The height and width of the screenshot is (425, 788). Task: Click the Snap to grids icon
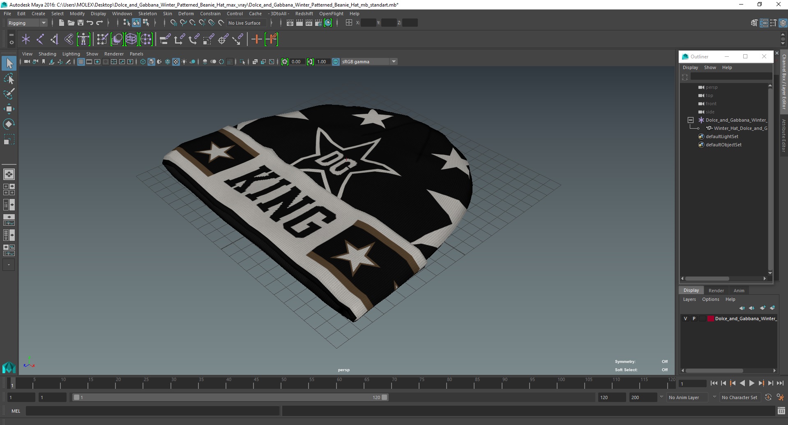pos(173,23)
